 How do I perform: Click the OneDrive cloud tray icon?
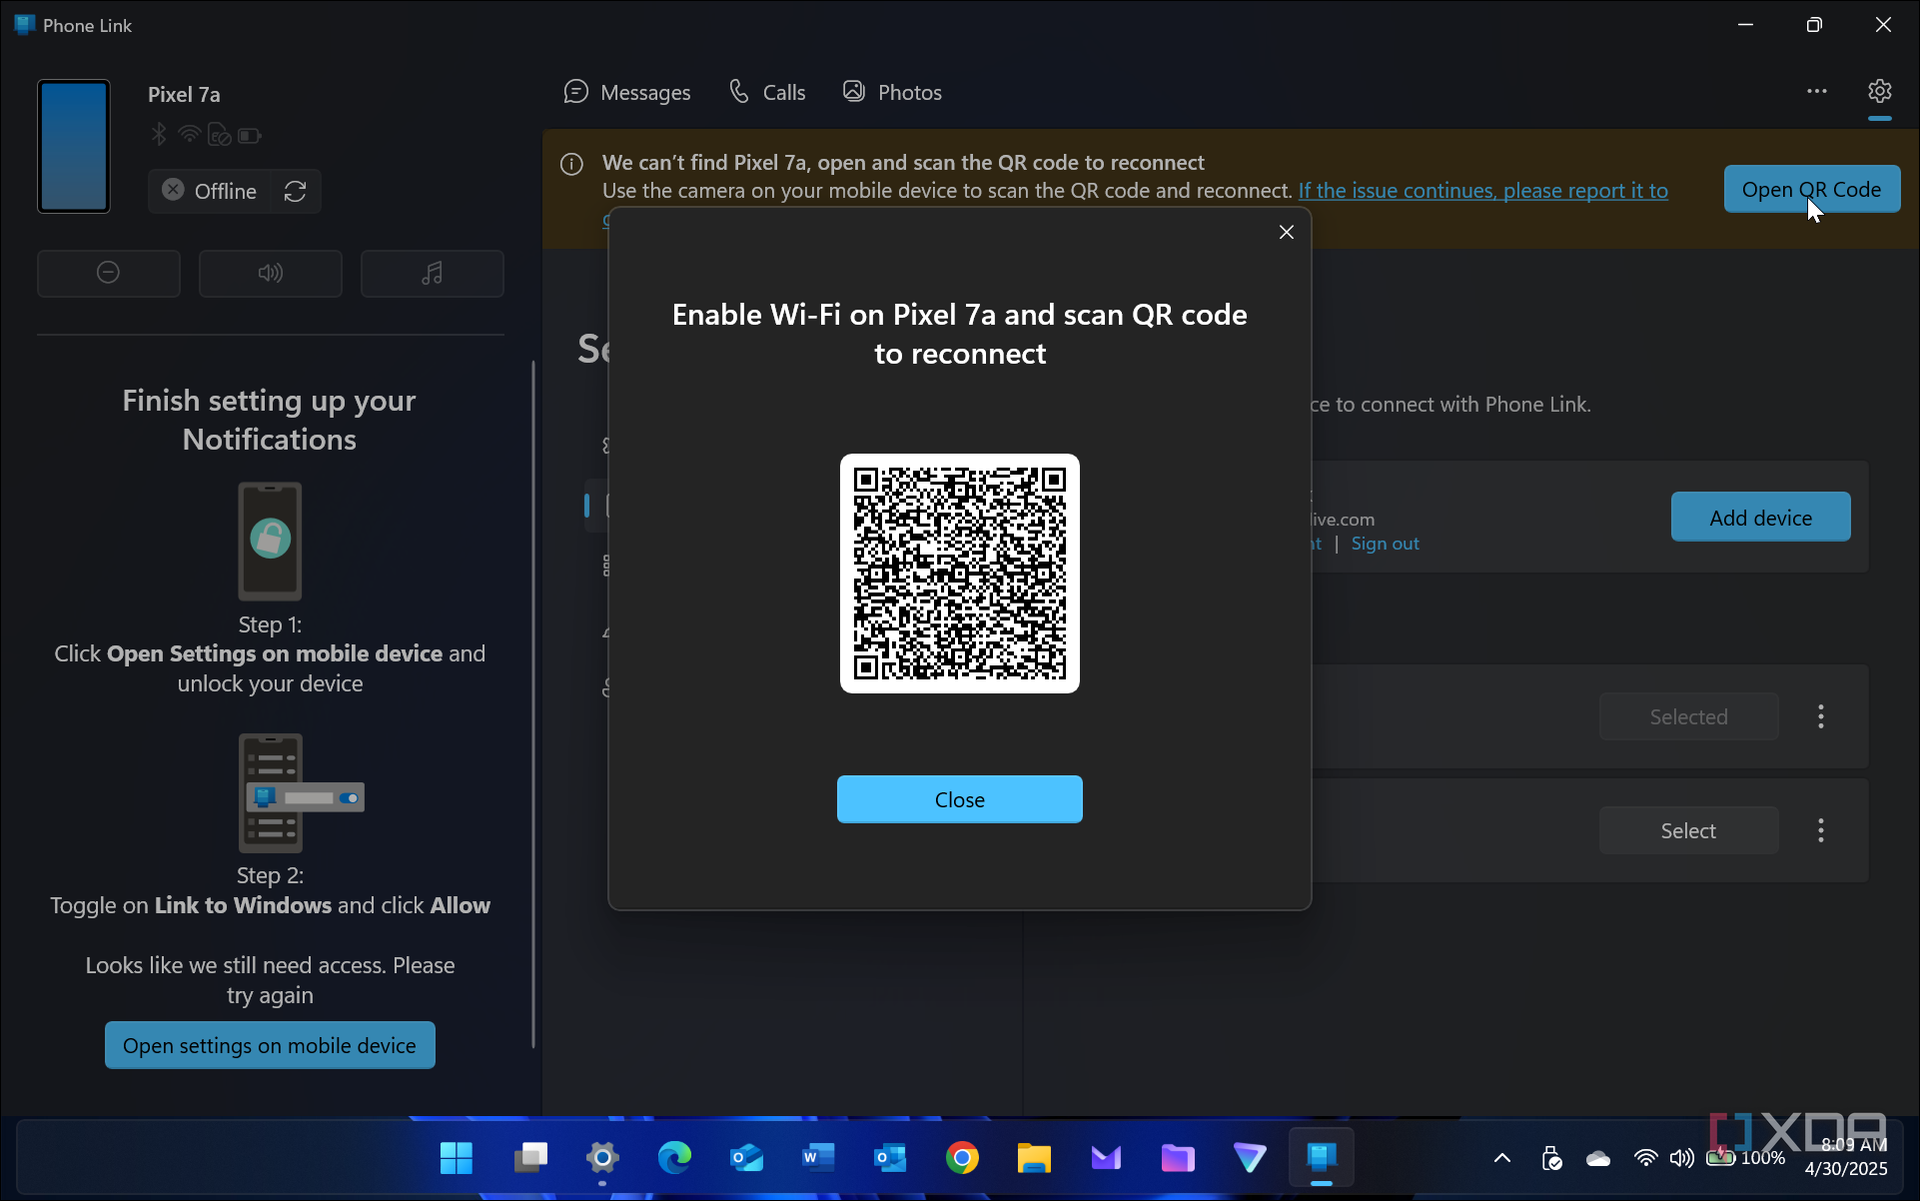(1598, 1158)
